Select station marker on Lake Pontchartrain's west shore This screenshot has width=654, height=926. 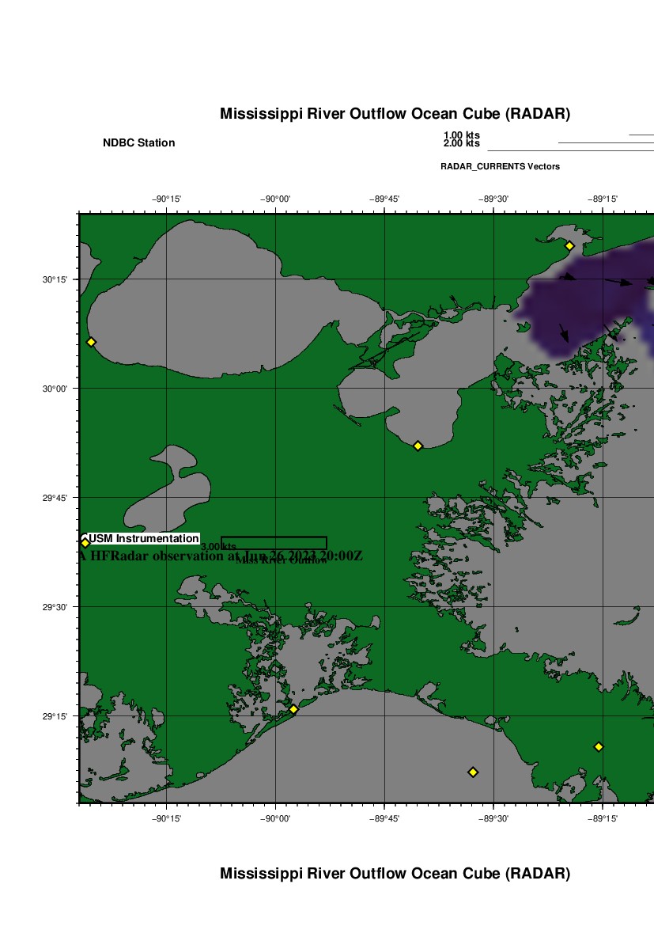[91, 342]
